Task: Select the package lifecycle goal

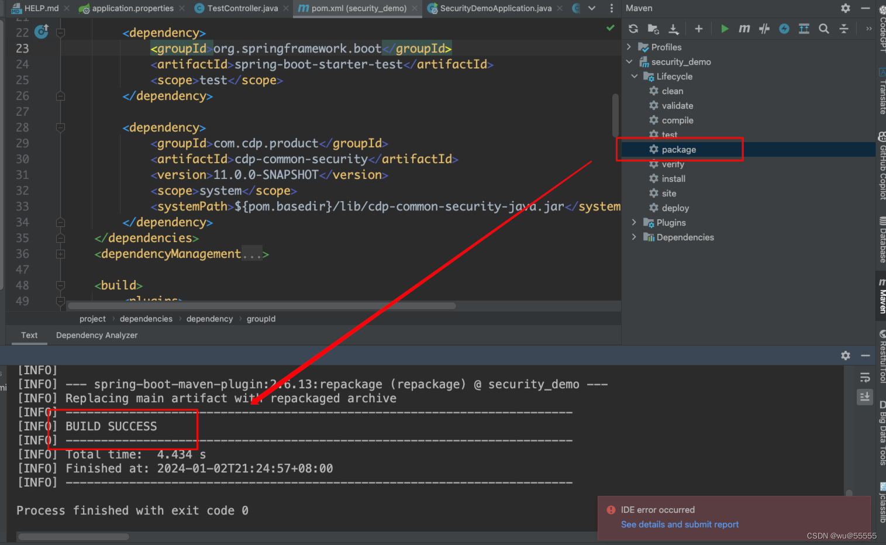Action: 678,149
